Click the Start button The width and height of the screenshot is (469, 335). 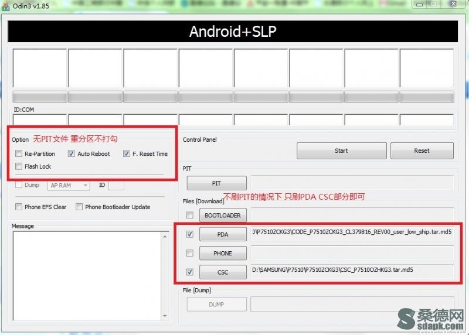click(342, 151)
